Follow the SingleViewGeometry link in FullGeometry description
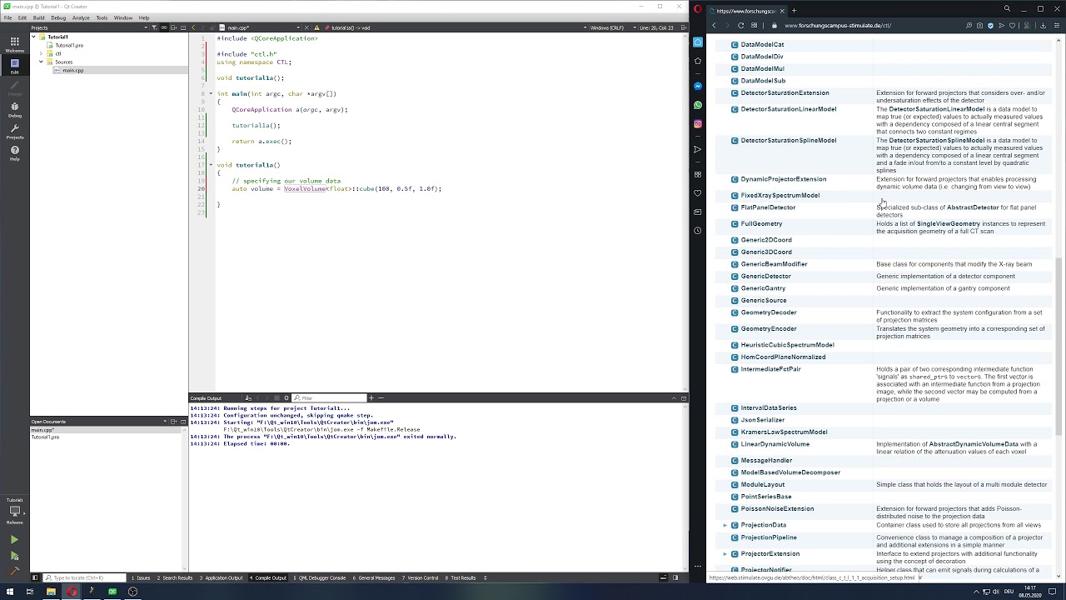 click(x=948, y=223)
